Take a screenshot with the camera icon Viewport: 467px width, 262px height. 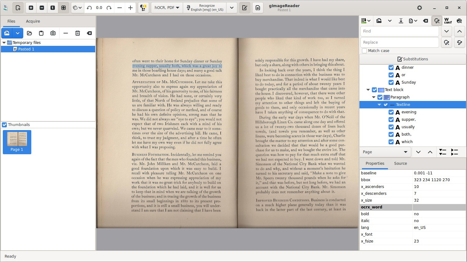pos(53,33)
